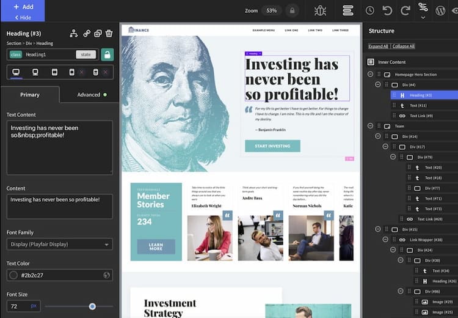Delete the heading with the trash icon
Image resolution: width=458 pixels, height=318 pixels.
click(x=109, y=34)
